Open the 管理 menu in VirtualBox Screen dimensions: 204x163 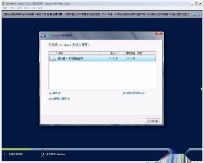point(5,8)
